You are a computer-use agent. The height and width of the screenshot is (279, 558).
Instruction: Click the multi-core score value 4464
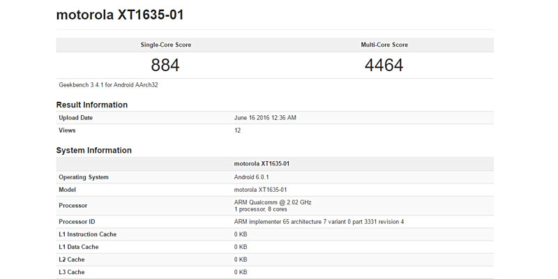pyautogui.click(x=384, y=65)
